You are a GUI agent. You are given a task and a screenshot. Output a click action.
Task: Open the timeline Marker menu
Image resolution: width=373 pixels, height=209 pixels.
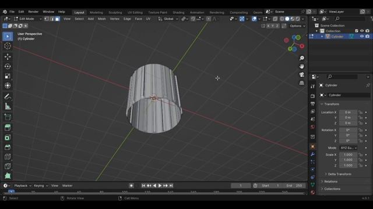point(68,186)
